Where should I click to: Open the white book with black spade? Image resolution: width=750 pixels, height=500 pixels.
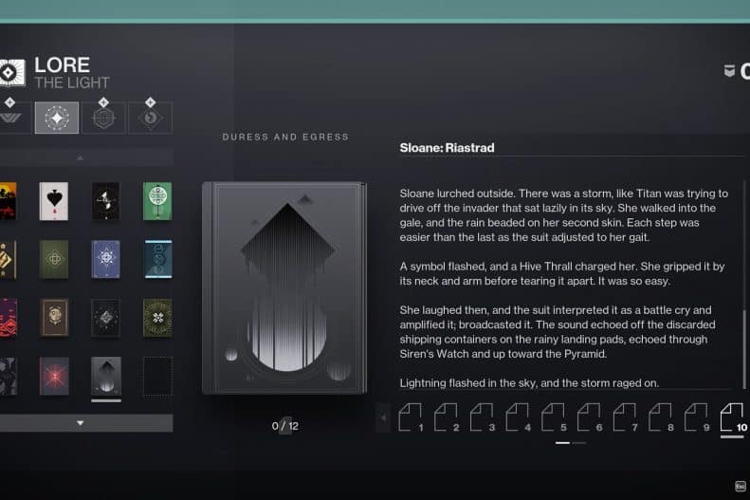(53, 201)
